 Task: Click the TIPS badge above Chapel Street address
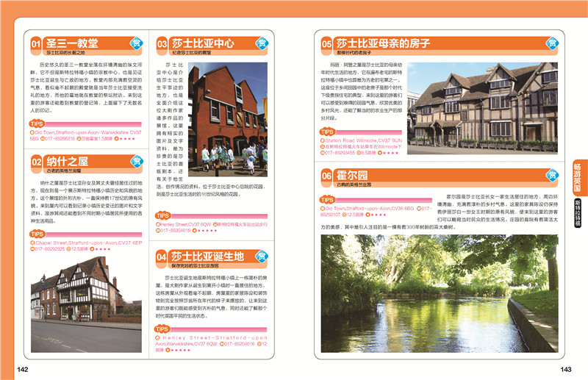click(x=37, y=234)
